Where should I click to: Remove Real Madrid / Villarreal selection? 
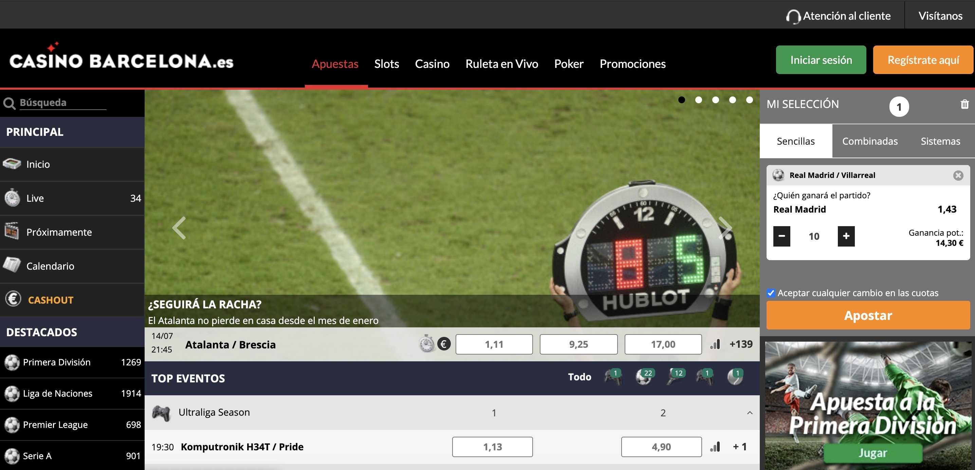tap(958, 175)
